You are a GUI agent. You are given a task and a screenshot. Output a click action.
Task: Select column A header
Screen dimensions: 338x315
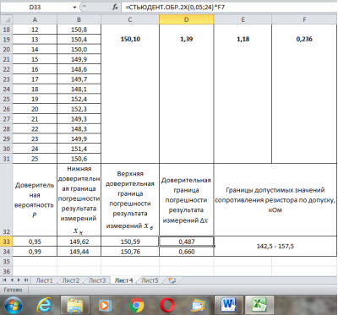[35, 19]
